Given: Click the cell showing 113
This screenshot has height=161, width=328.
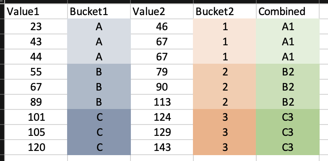Looking at the screenshot, I should click(162, 102).
